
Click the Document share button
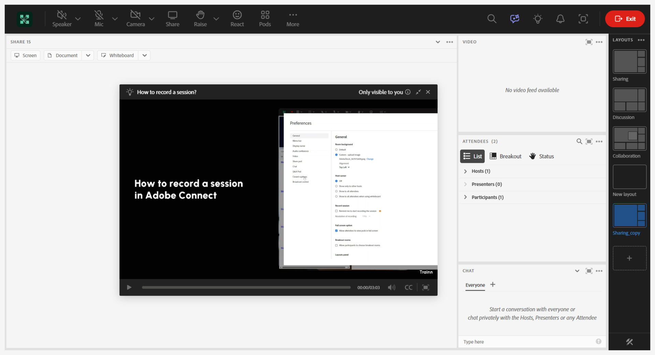[x=63, y=55]
